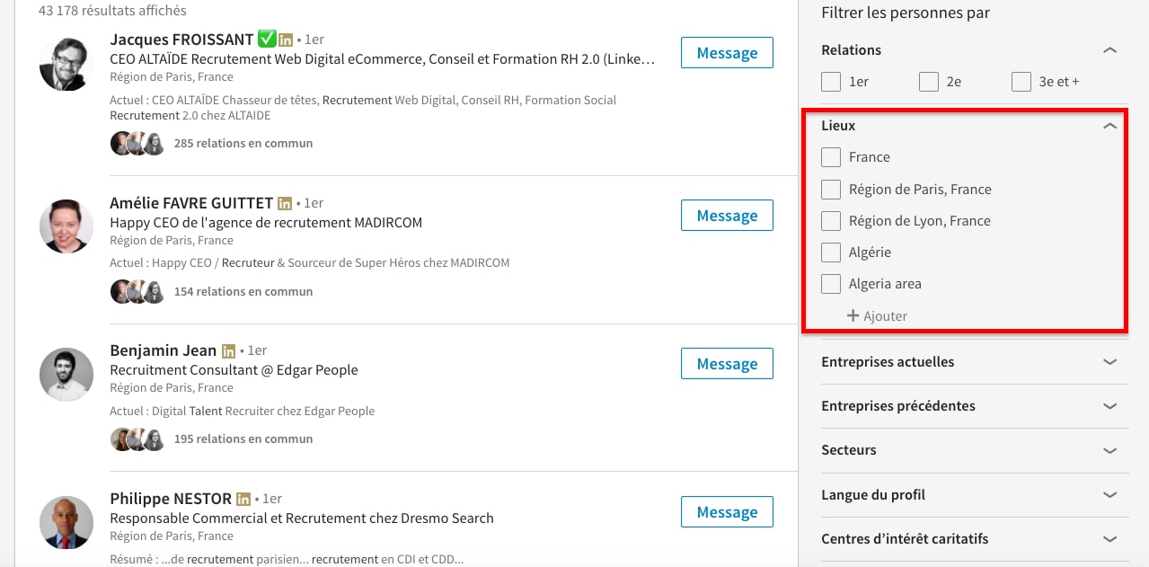Send a message to Benjamin Jean

pos(727,364)
